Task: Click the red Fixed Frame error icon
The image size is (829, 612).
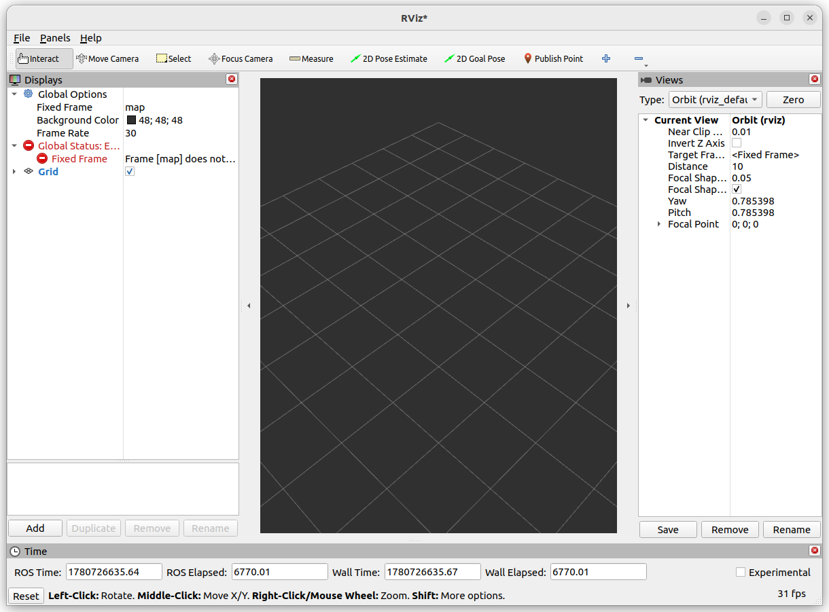Action: click(42, 158)
